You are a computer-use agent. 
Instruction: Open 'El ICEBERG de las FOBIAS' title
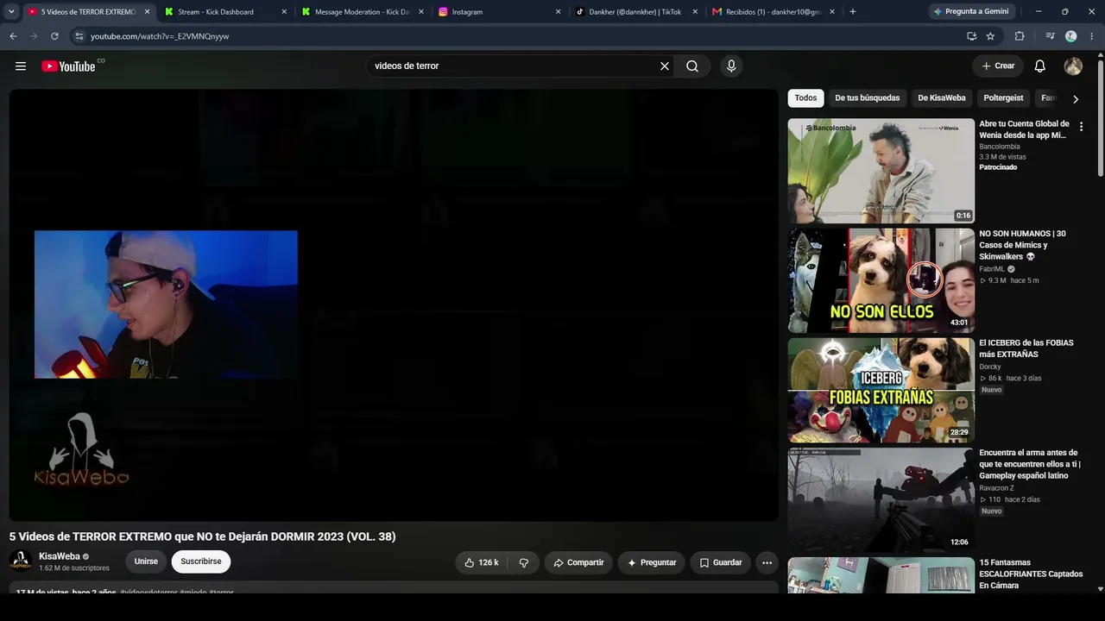tap(1026, 348)
